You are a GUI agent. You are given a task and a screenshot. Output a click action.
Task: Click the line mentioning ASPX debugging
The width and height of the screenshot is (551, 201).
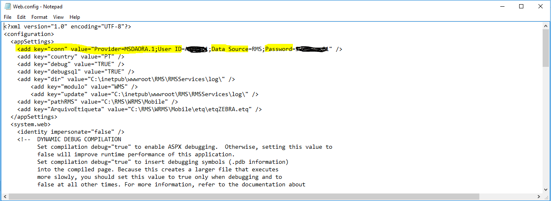tap(185, 147)
